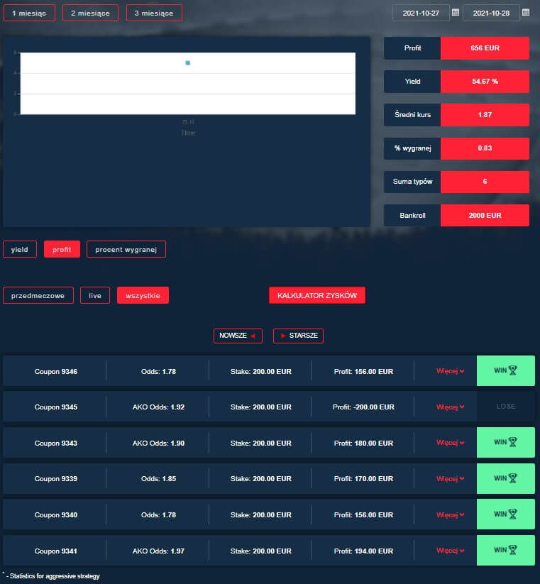
Task: Click trophy WIN badge for Coupon 9339
Action: pyautogui.click(x=505, y=478)
